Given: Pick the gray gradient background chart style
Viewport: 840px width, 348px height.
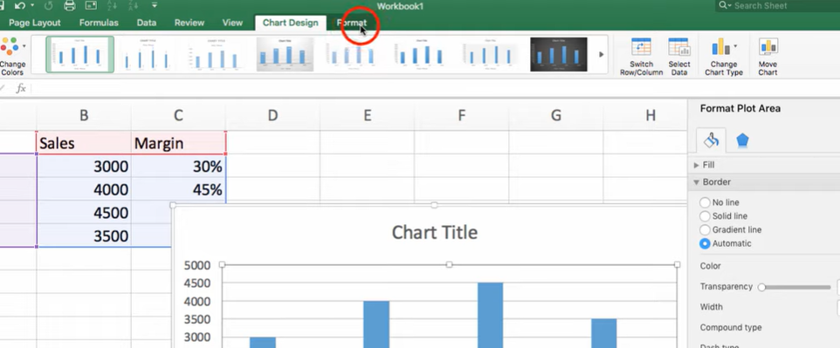Looking at the screenshot, I should click(x=285, y=54).
